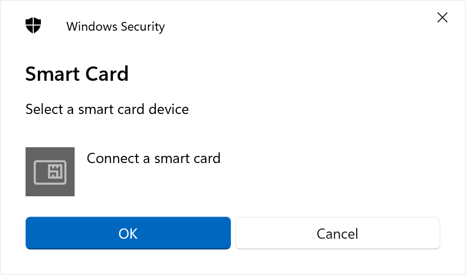Select the smart card device icon tile
Screen dimensions: 466x275
50,172
